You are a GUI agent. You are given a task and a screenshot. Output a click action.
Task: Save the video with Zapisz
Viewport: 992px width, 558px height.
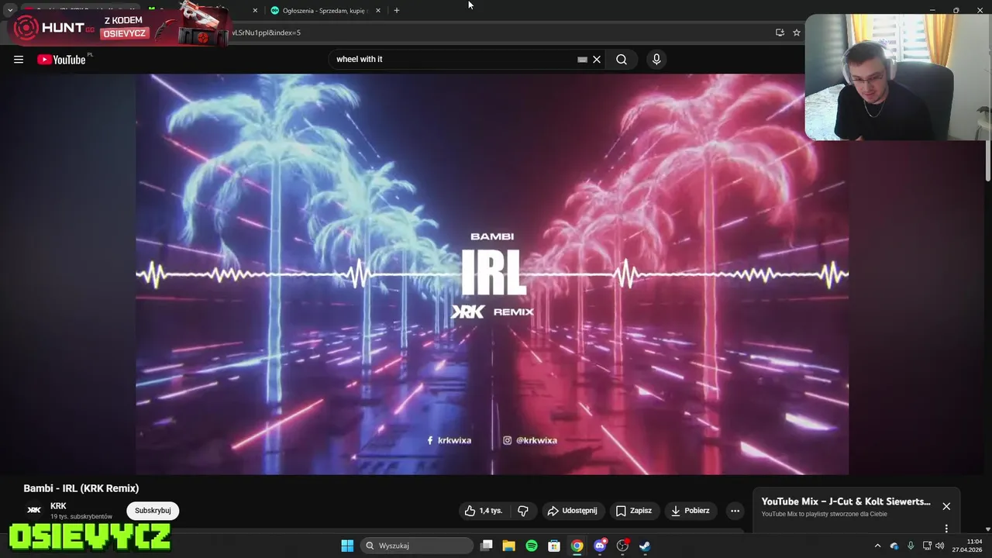(x=634, y=511)
